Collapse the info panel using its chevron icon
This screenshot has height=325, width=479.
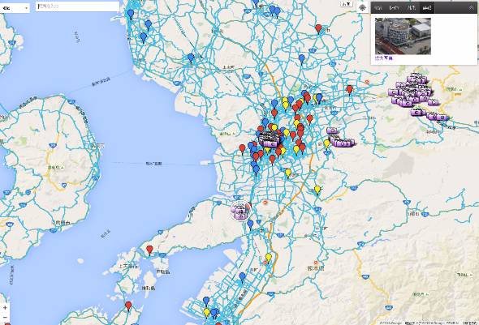(472, 8)
